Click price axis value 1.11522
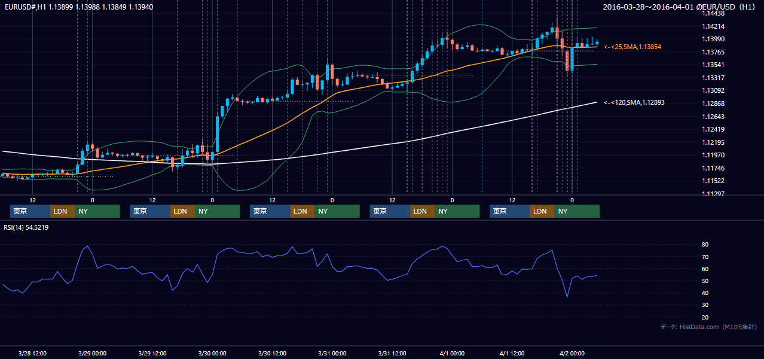Screen dimensions: 764x359 tap(713, 181)
